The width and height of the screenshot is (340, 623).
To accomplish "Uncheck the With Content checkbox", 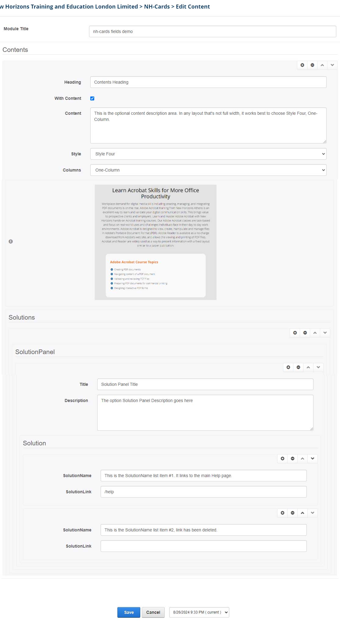I will pos(92,98).
